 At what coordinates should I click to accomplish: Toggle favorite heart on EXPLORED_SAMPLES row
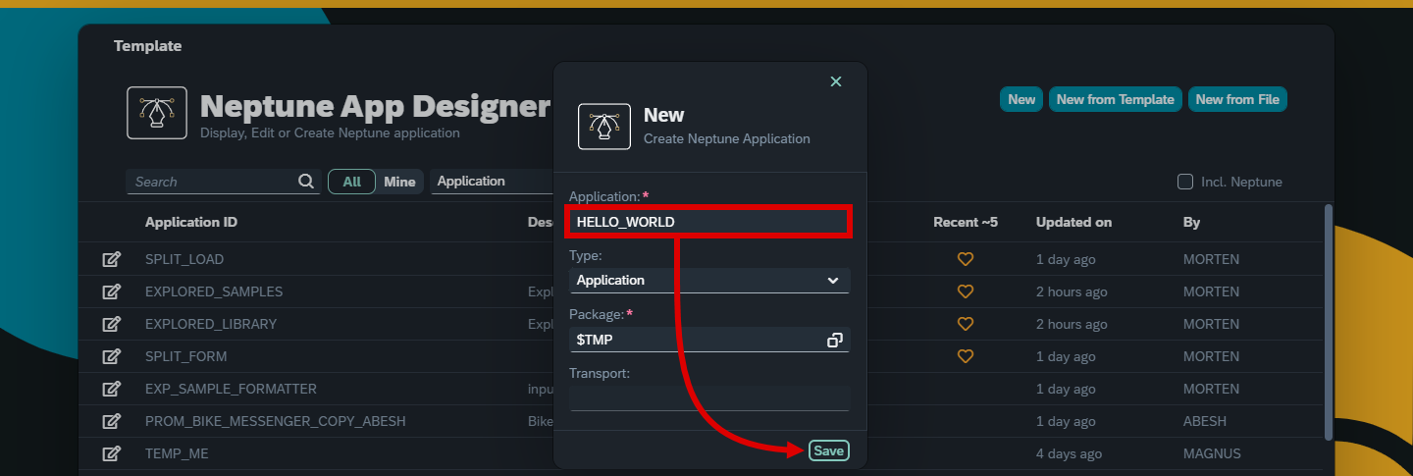point(966,291)
